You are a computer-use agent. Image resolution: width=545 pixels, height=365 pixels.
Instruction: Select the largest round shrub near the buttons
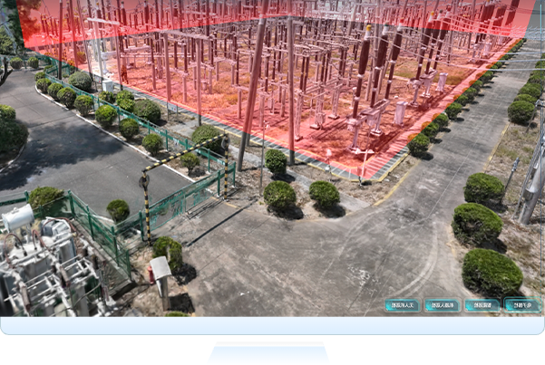491,271
